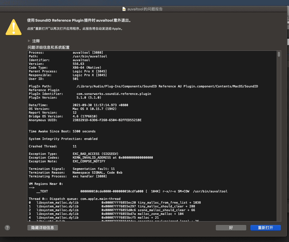289x242 pixels.
Task: Click the Path value "/usr/bin/auvaltool"
Action: pos(90,56)
